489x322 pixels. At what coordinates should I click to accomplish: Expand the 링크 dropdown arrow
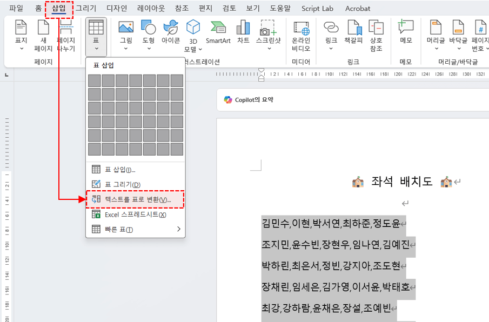[x=330, y=47]
